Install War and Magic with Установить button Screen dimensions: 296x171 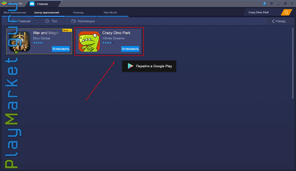(61, 49)
